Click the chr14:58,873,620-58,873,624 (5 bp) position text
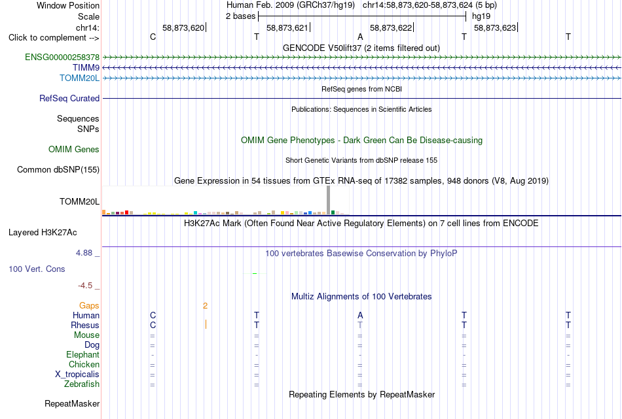Viewport: 622px width, 419px height. click(x=430, y=5)
